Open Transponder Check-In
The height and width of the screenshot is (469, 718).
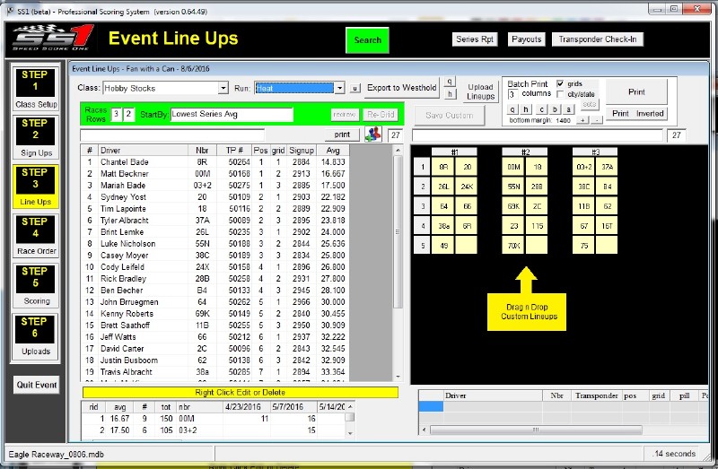(597, 39)
